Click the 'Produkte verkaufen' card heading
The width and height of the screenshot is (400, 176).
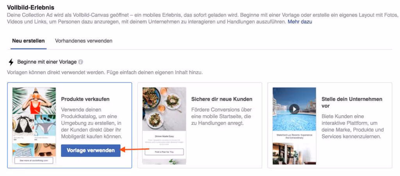(x=85, y=99)
